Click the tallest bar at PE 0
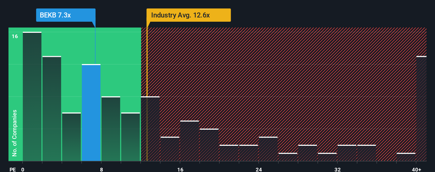Screen dimensions: 435x172 coord(32,96)
